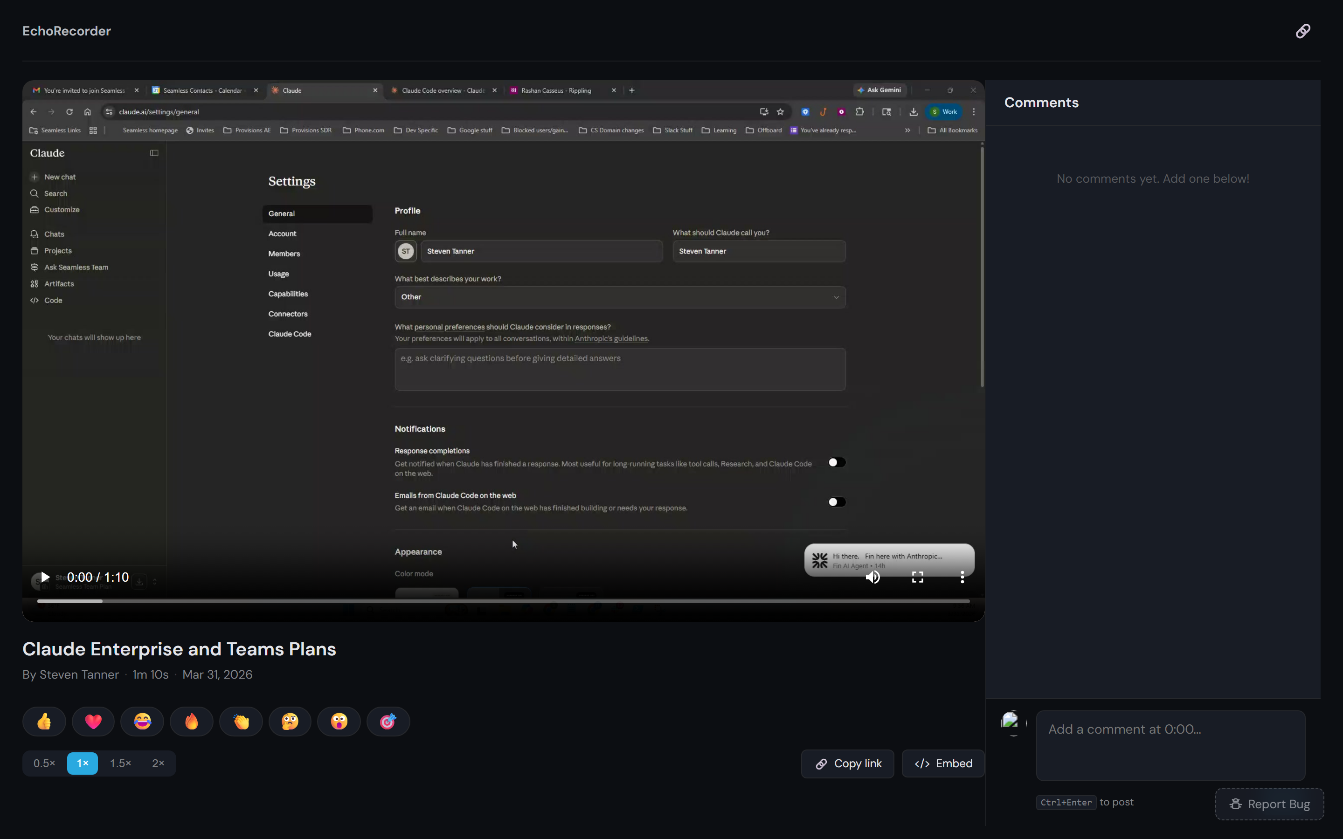This screenshot has width=1343, height=839.
Task: Enter fullscreen using the player icon
Action: tap(917, 577)
